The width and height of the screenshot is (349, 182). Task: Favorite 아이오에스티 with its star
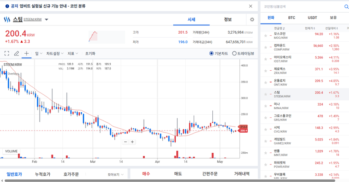pos(266,59)
